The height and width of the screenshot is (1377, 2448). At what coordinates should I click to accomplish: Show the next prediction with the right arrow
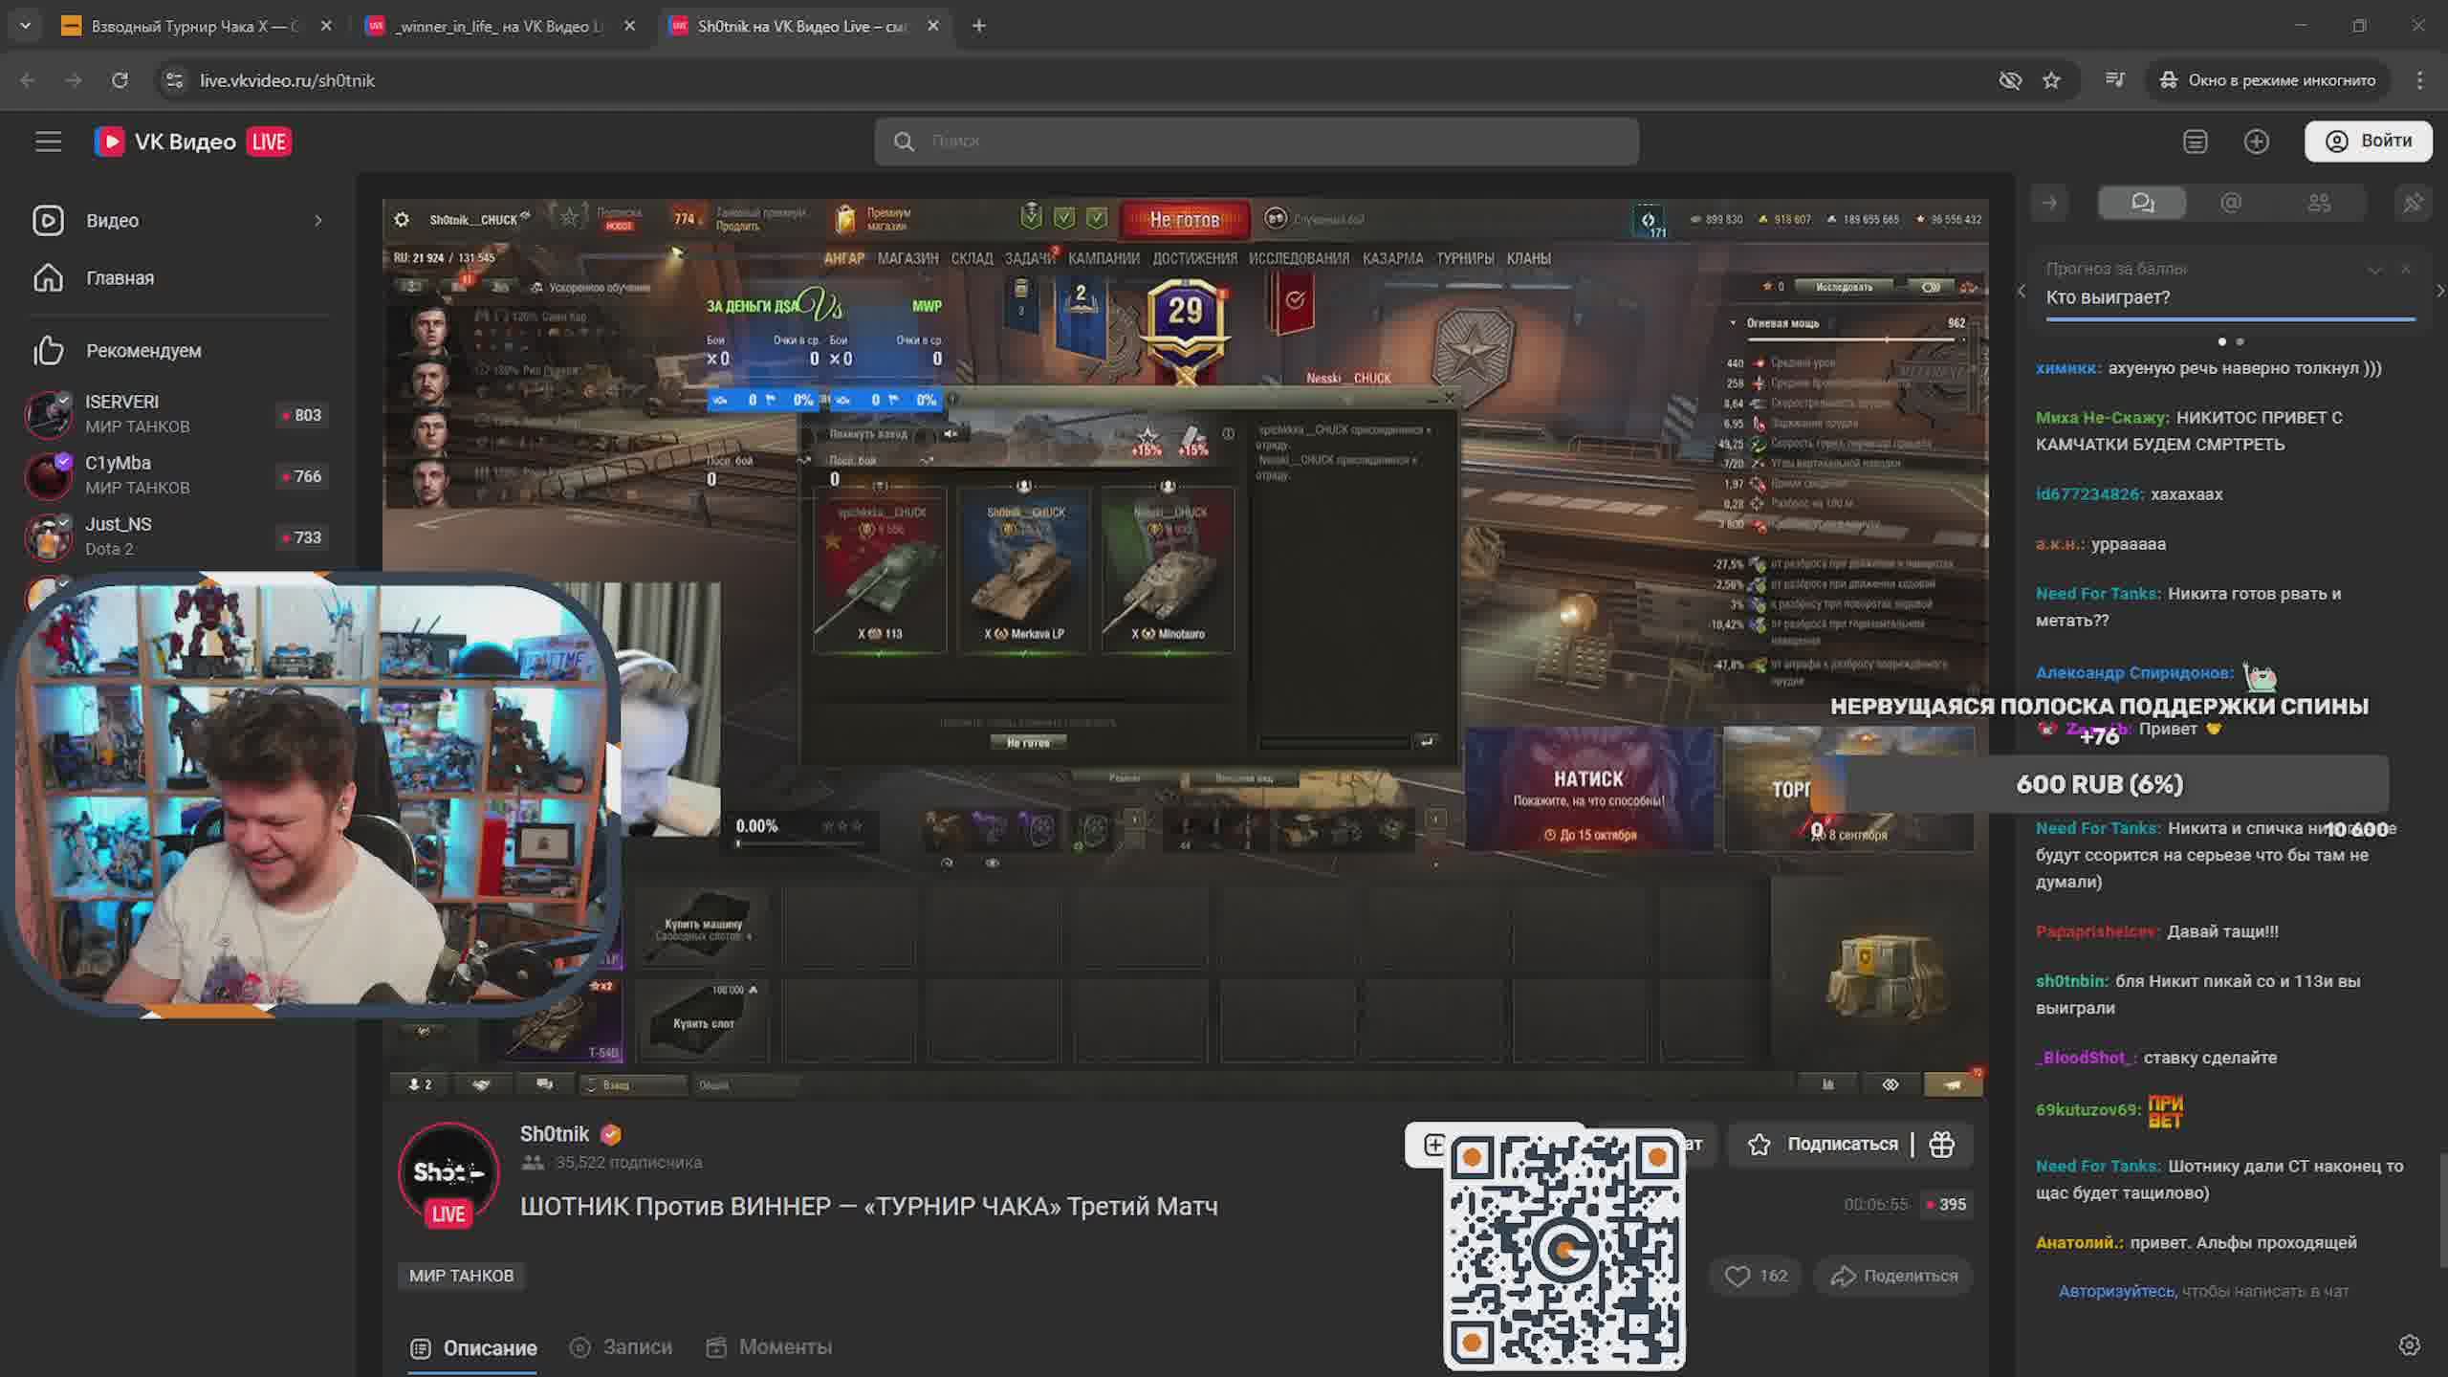click(2439, 291)
